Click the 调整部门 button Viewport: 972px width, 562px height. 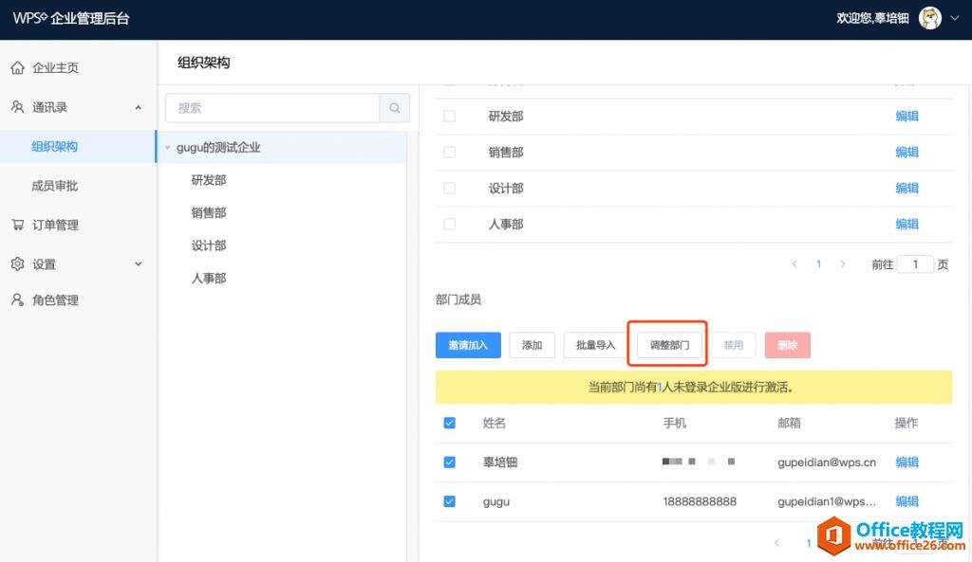pos(669,345)
